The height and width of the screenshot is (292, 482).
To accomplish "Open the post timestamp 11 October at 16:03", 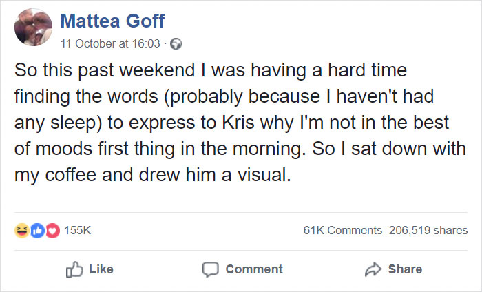I will tap(110, 44).
